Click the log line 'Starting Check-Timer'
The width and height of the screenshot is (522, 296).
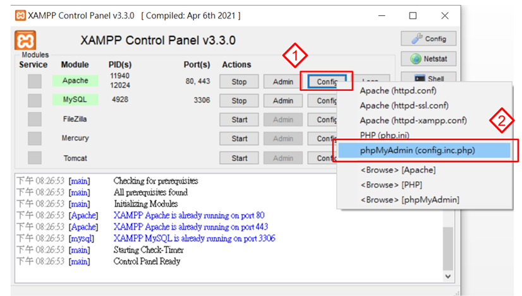[149, 250]
